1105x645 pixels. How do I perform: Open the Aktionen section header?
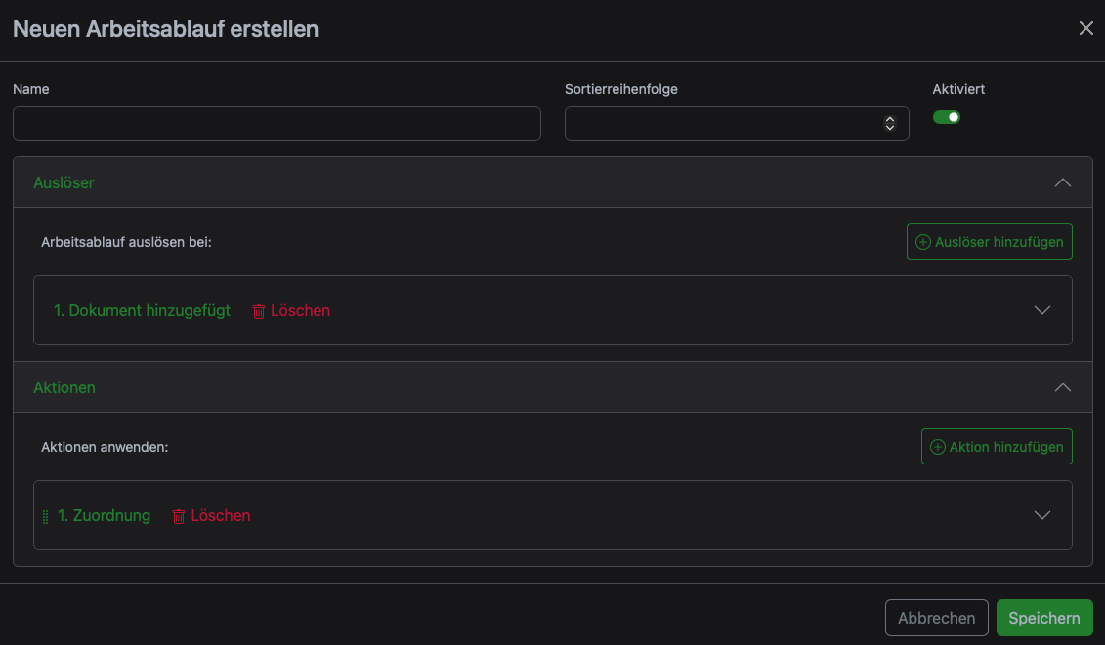pyautogui.click(x=553, y=387)
